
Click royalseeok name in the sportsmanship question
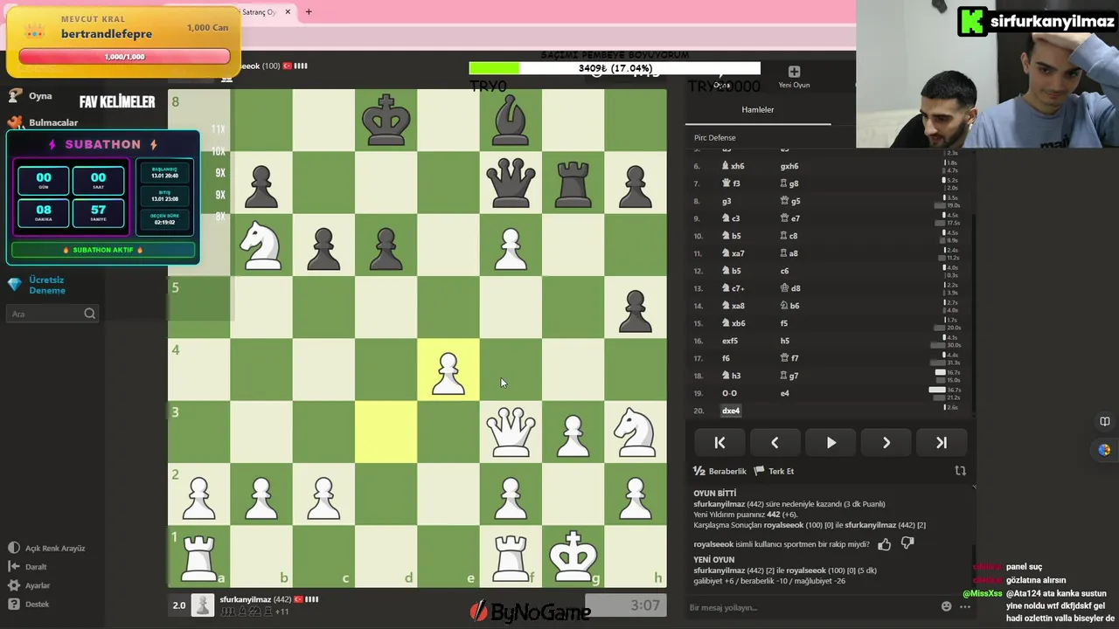[714, 544]
